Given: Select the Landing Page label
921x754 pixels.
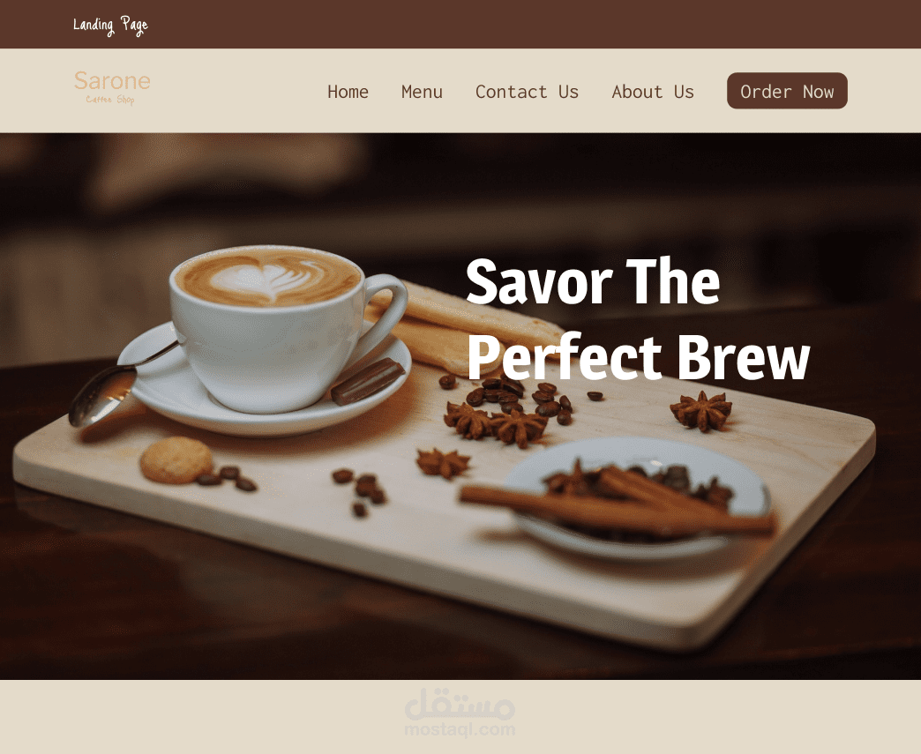Looking at the screenshot, I should tap(110, 26).
